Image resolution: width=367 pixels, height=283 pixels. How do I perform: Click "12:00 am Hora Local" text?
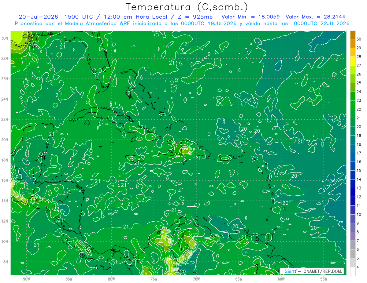135,16
